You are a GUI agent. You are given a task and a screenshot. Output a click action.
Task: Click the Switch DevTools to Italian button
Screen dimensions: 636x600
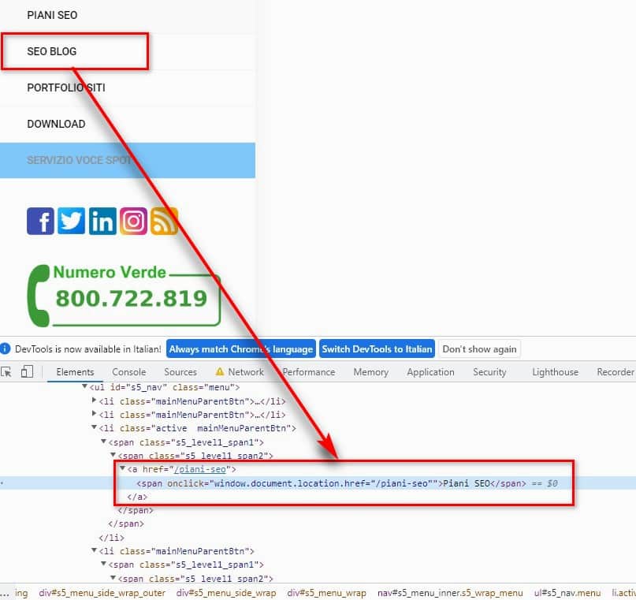pos(378,348)
